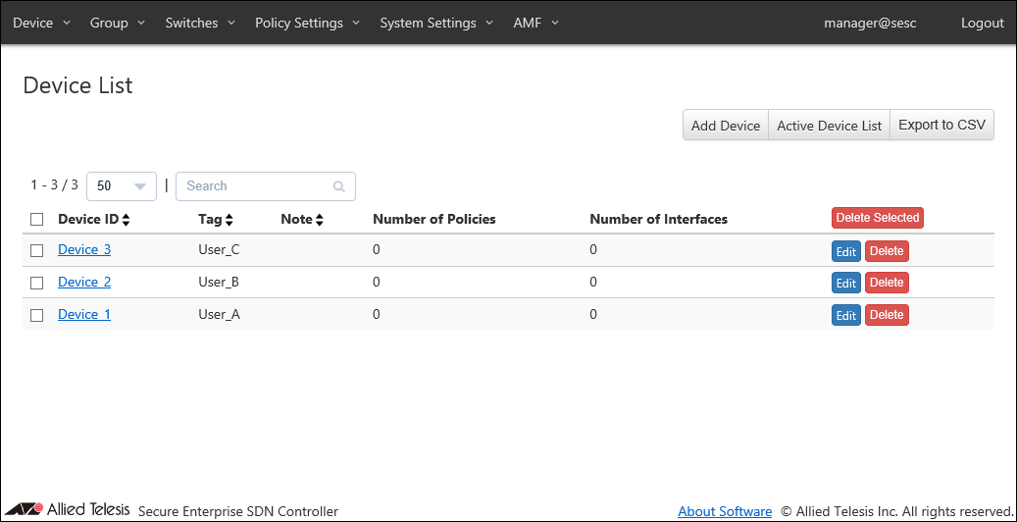Screen dimensions: 1017x522
Task: Open the page size 50 dropdown
Action: 122,186
